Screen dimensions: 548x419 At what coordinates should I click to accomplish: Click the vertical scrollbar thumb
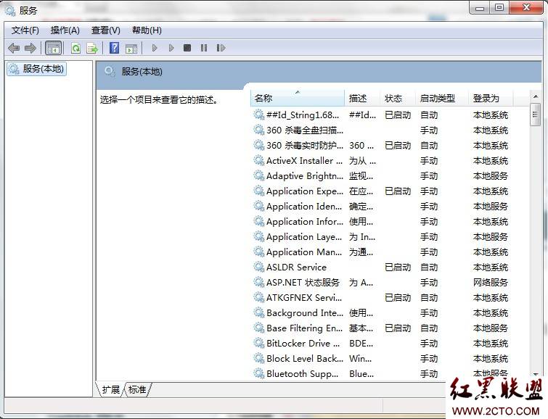536,115
